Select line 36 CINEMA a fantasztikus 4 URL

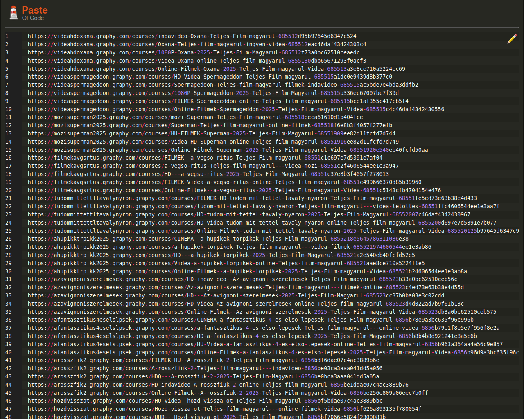tap(251, 320)
